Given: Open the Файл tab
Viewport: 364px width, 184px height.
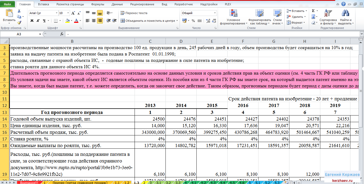Looking at the screenshot, I should [x=7, y=4].
